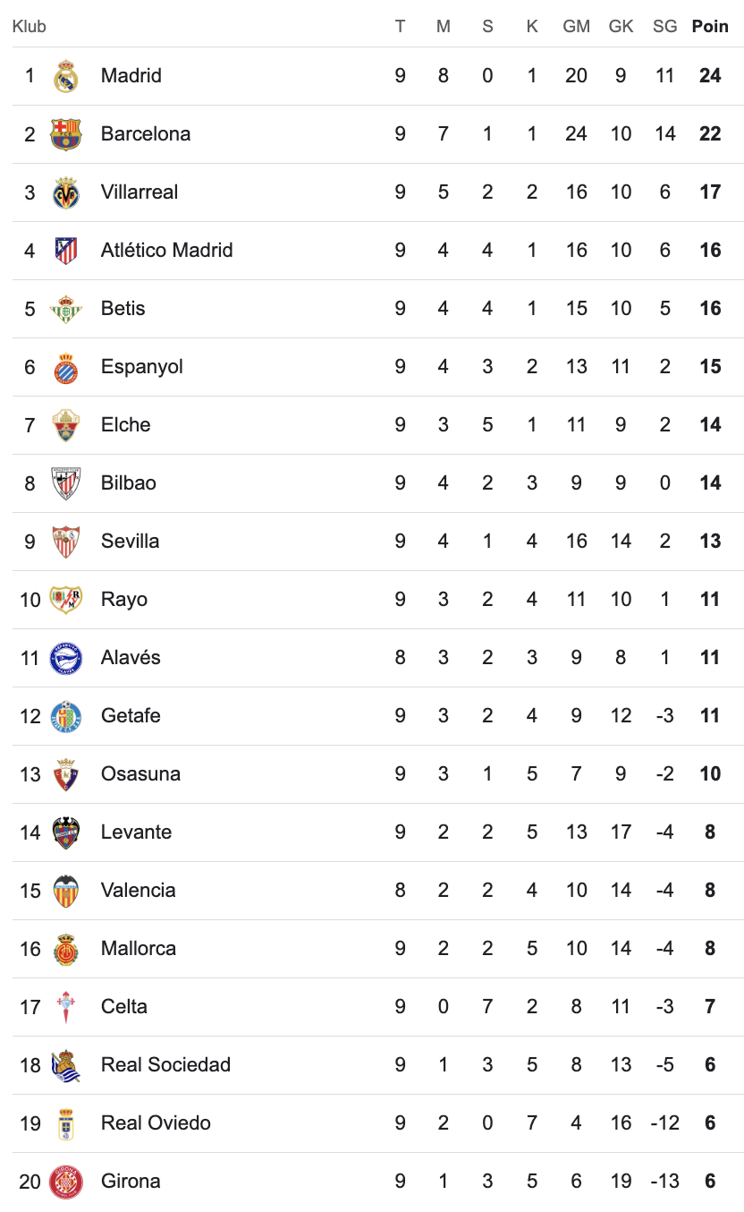Click the SG column header
Viewport: 744px width, 1212px height.
tap(664, 26)
